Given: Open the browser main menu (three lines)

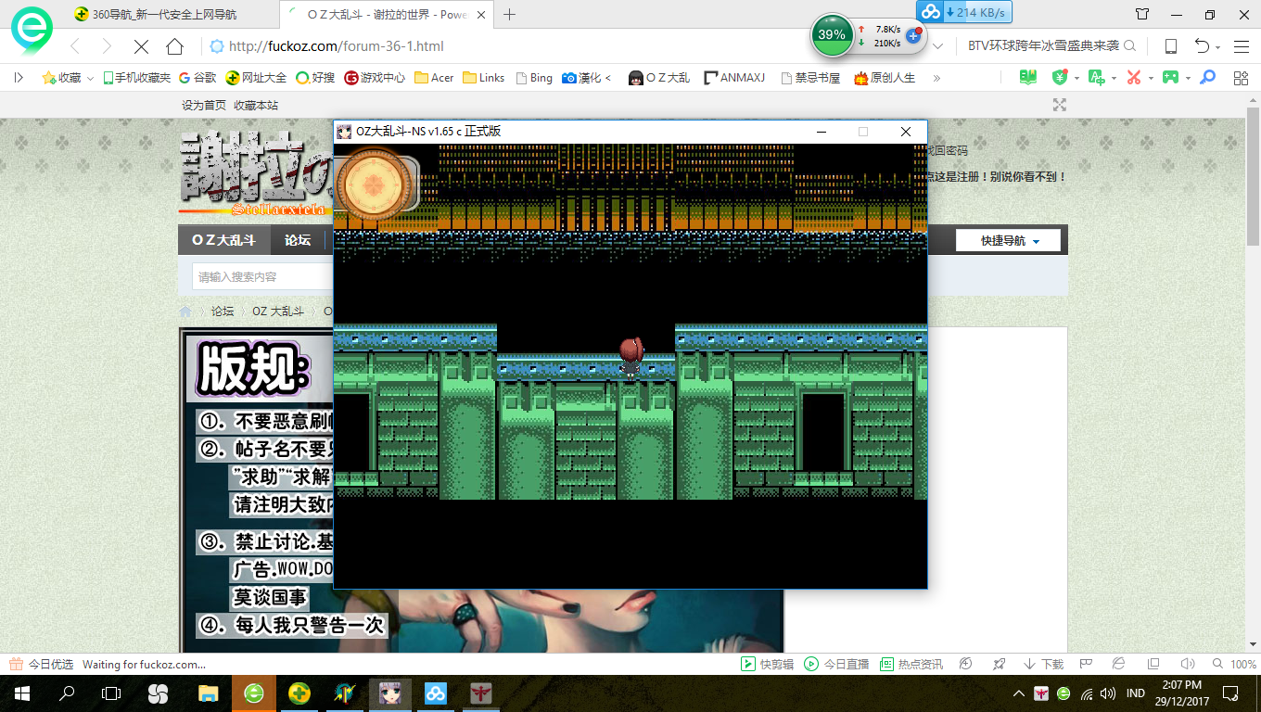Looking at the screenshot, I should coord(1242,46).
